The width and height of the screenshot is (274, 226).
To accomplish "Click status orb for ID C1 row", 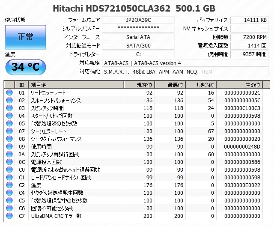I will pos(9,177).
